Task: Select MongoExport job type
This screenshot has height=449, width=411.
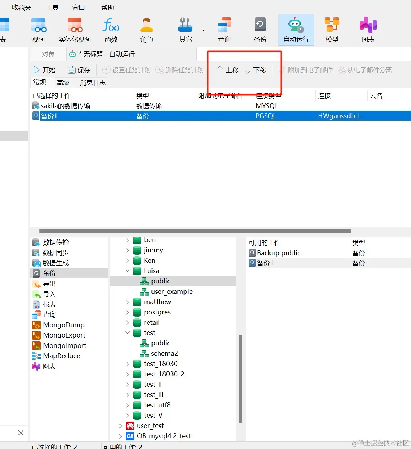Action: pos(69,335)
